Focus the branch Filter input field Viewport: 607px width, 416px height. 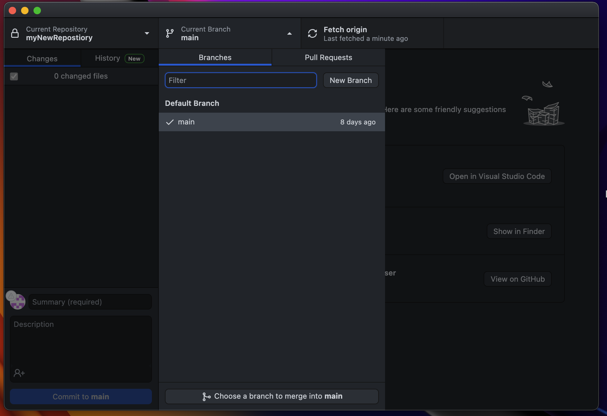point(241,80)
